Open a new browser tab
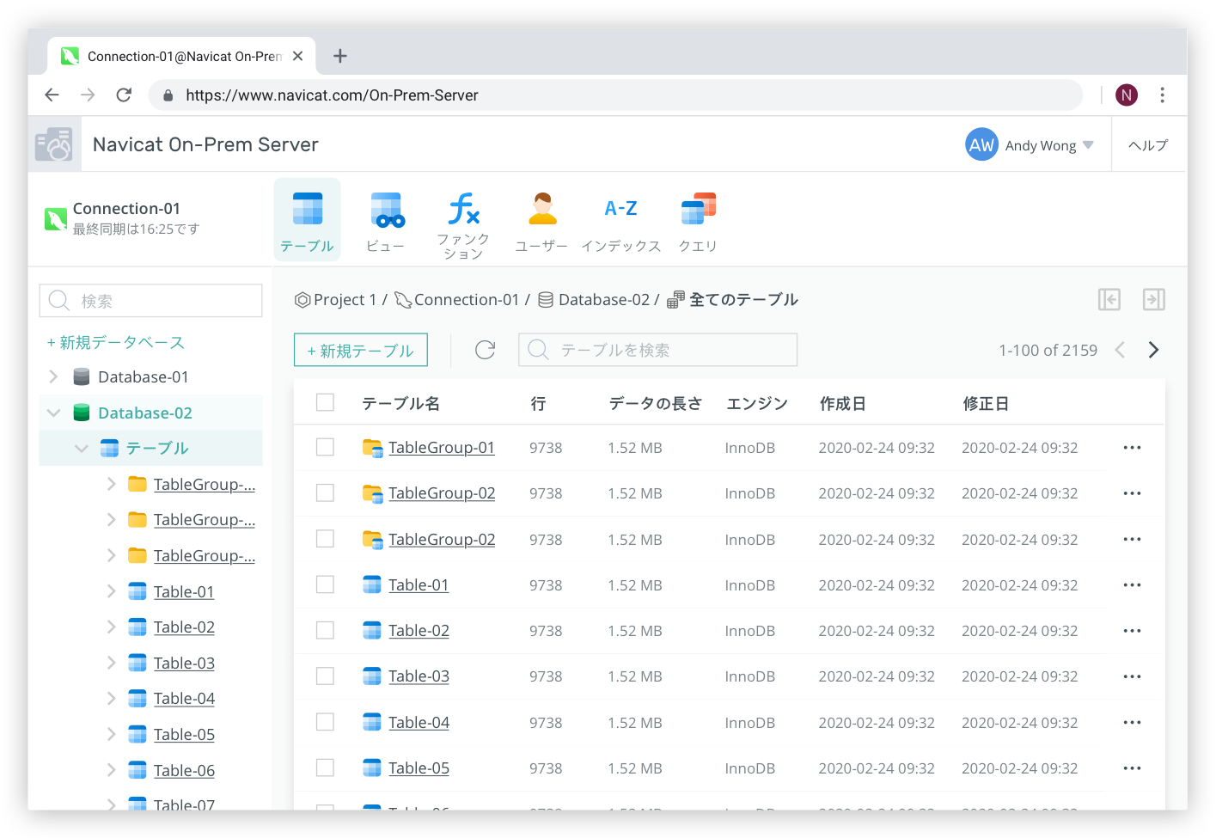Image resolution: width=1216 pixels, height=838 pixels. (x=340, y=56)
